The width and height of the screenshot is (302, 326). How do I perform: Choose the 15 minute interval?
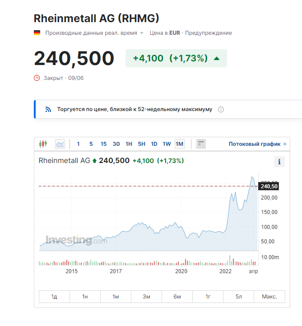point(103,144)
